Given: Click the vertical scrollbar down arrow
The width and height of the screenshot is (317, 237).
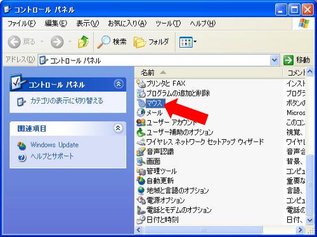Looking at the screenshot, I should coord(310,220).
